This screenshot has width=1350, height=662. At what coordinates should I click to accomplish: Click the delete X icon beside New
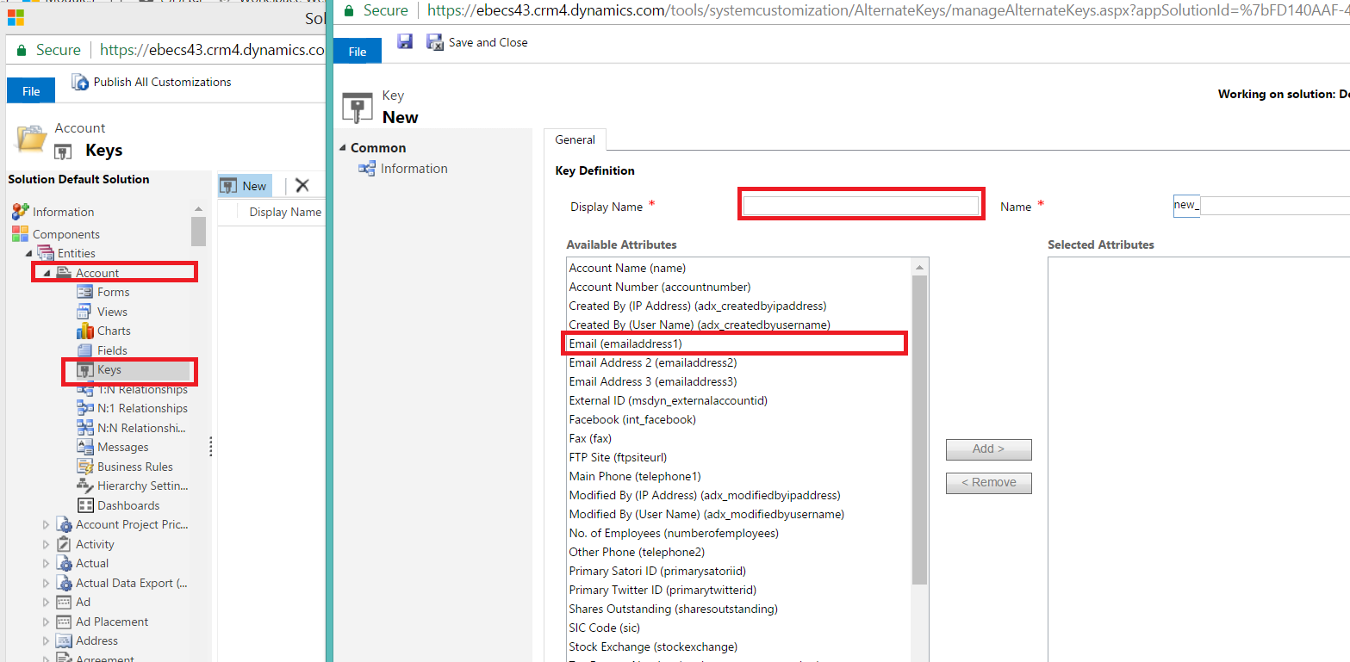pyautogui.click(x=302, y=185)
